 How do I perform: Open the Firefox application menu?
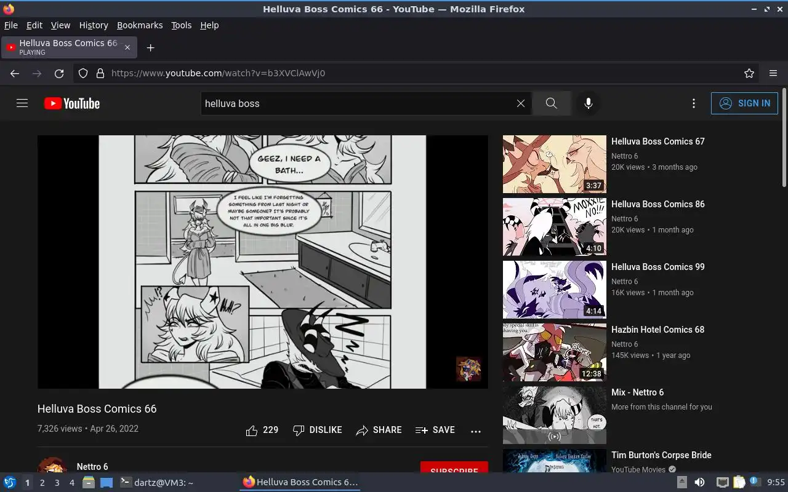773,73
